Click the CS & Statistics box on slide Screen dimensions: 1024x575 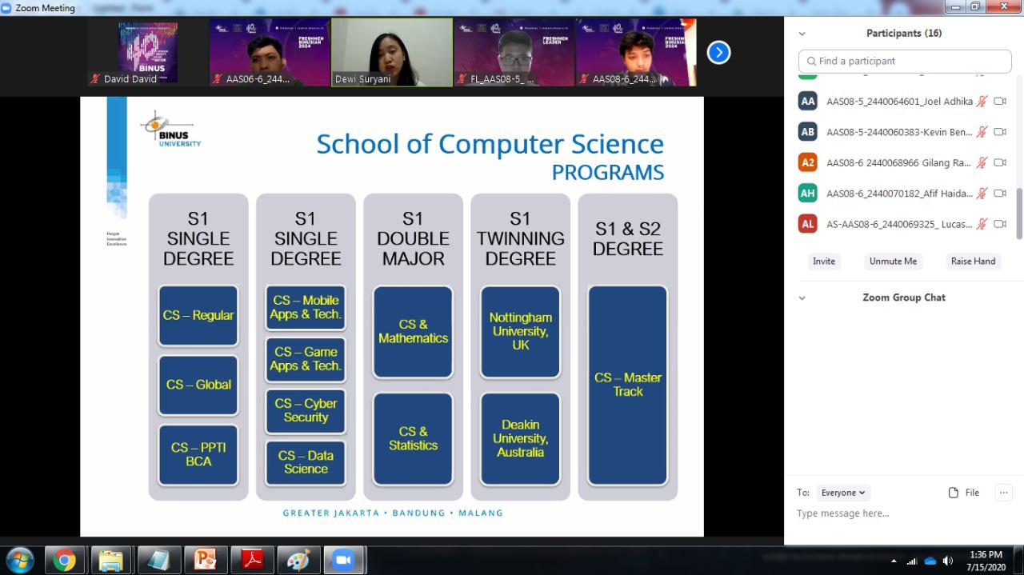click(x=414, y=438)
